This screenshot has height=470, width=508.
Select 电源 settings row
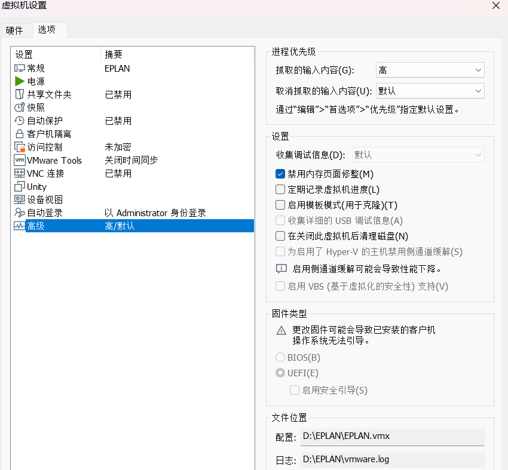pyautogui.click(x=133, y=81)
